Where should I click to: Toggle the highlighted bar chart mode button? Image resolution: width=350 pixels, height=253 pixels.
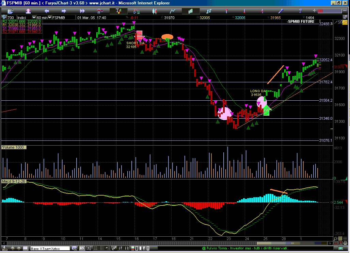(x=191, y=11)
